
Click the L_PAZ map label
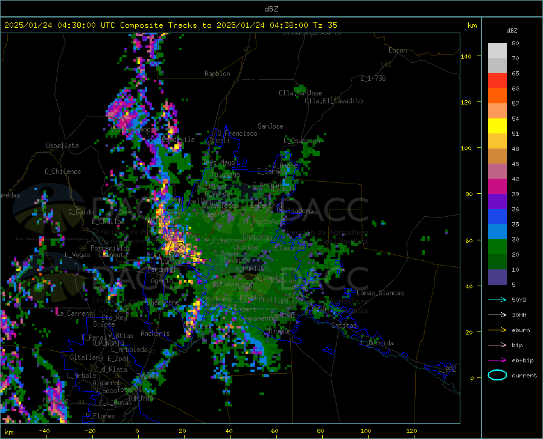point(447,370)
